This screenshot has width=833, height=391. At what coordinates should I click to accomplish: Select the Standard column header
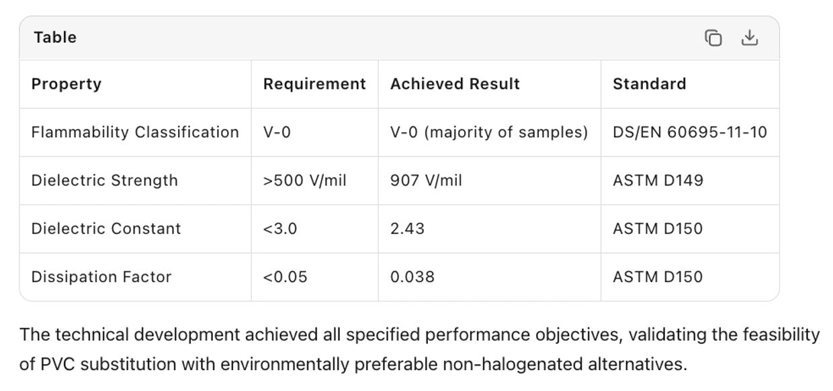(x=649, y=84)
